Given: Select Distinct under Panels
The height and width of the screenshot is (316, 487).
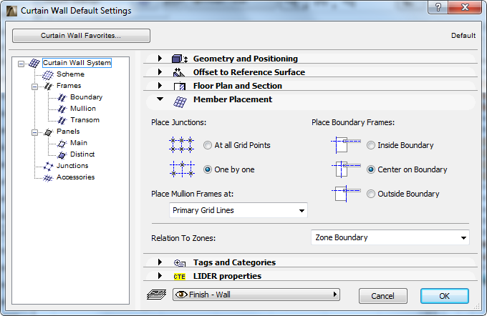Looking at the screenshot, I should [x=82, y=154].
